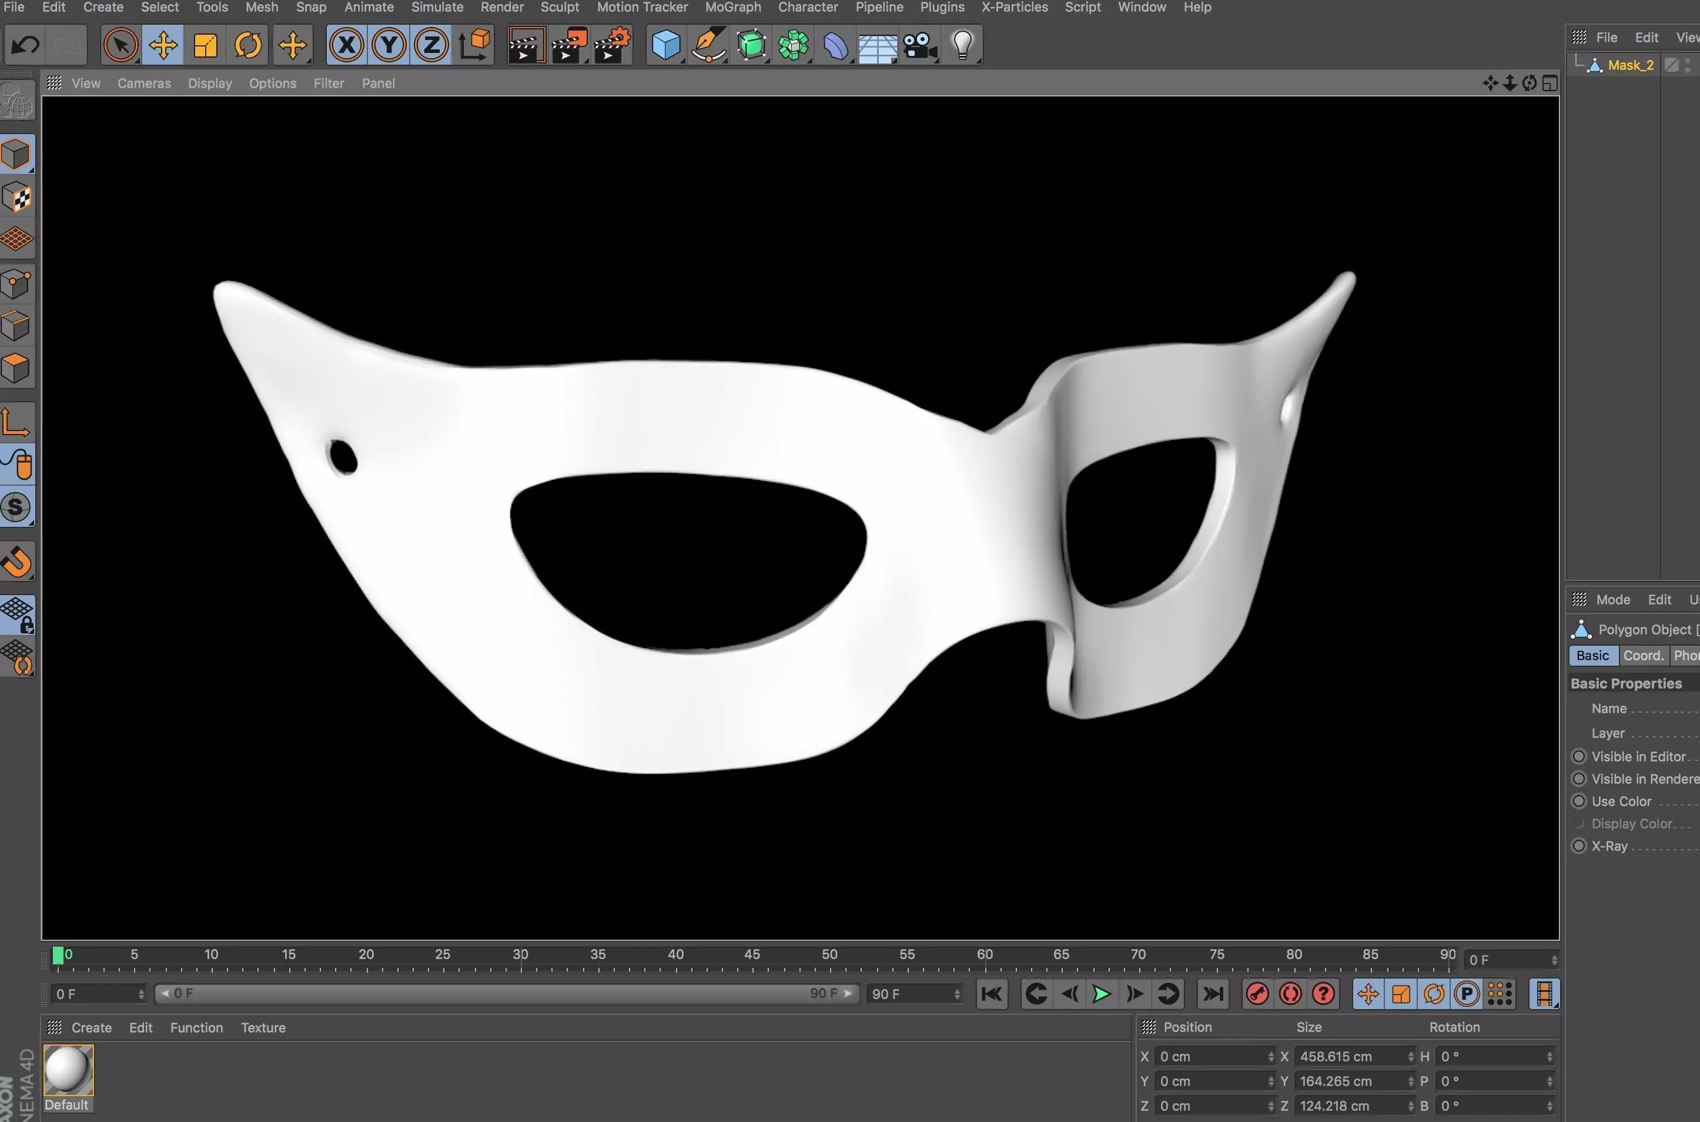Toggle viewport maximize icon
This screenshot has height=1122, width=1700.
(x=1549, y=83)
